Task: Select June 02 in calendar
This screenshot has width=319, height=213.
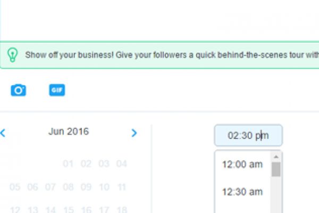Action: tap(86, 163)
